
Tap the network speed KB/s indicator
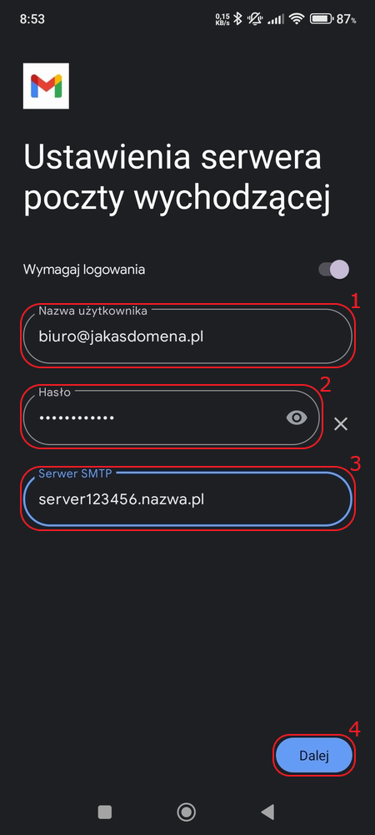[x=222, y=20]
